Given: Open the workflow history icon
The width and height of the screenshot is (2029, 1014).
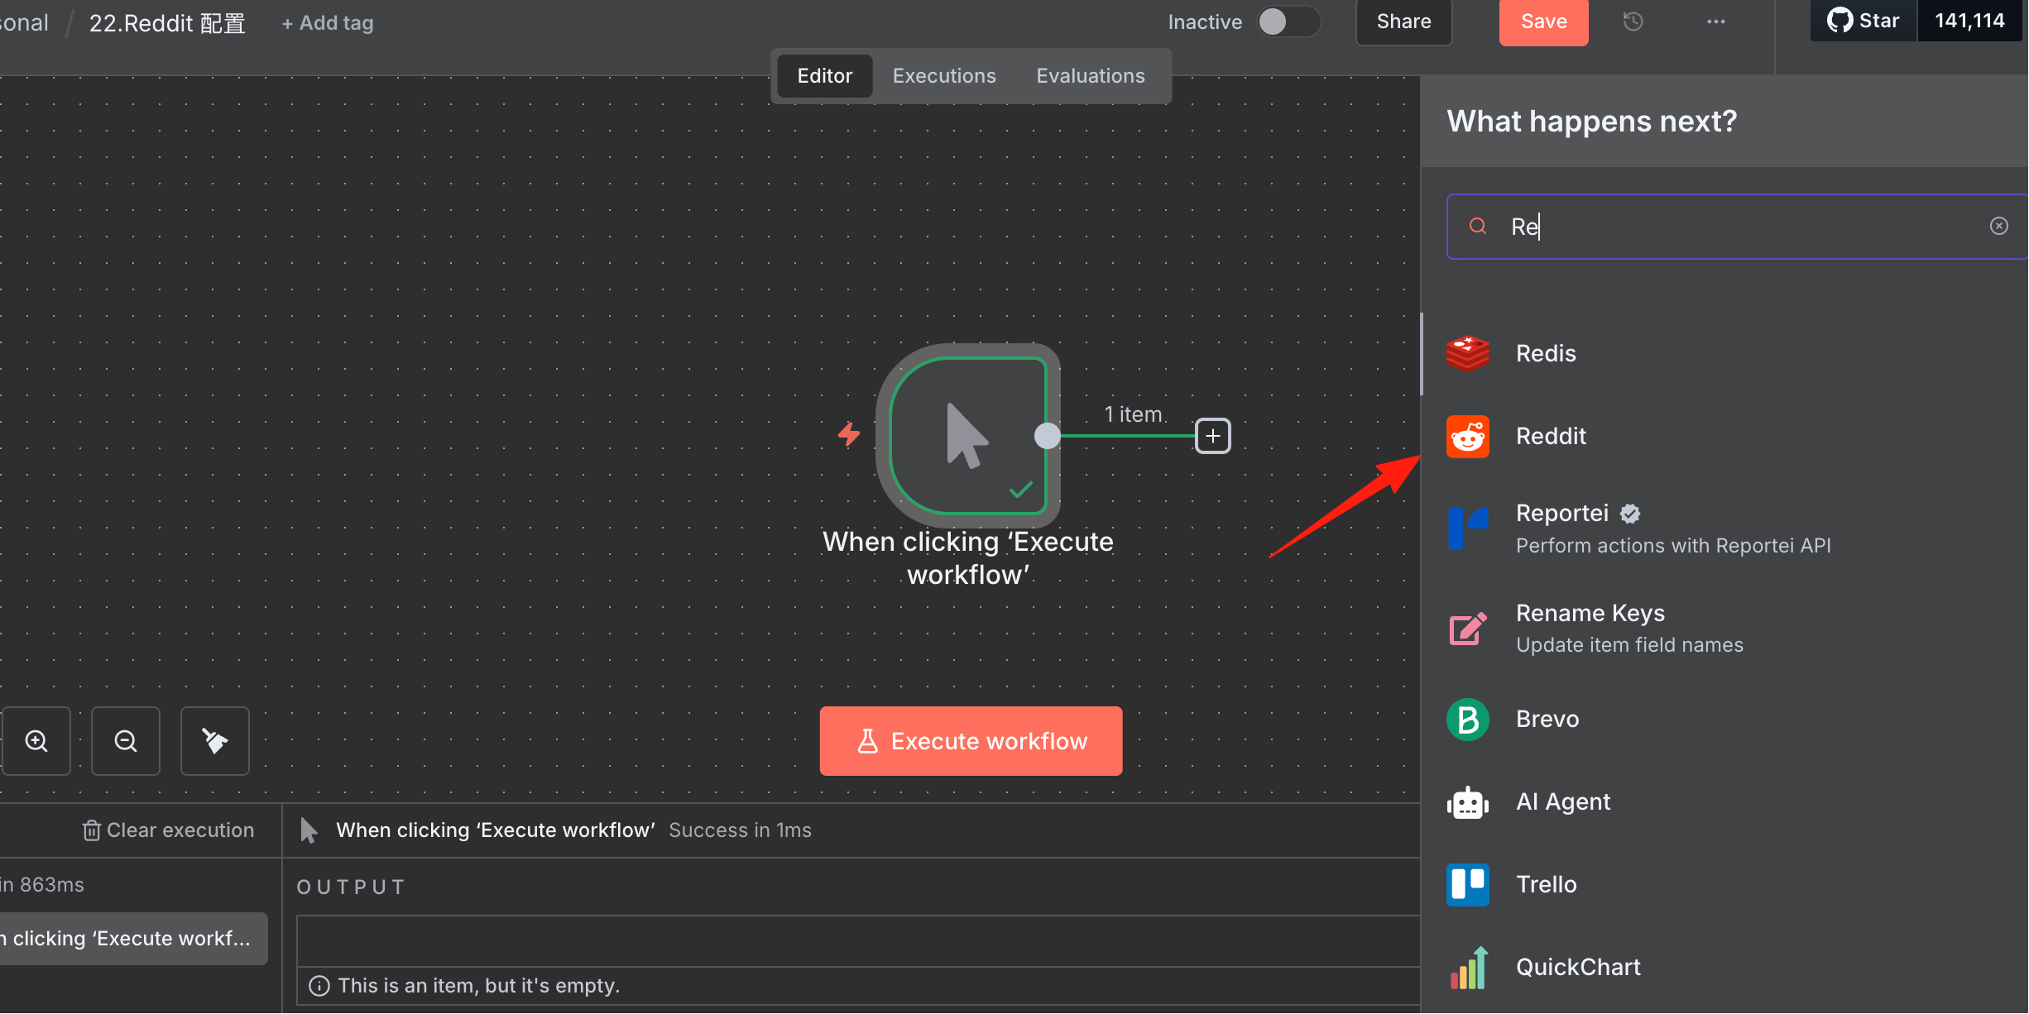Looking at the screenshot, I should (1633, 22).
